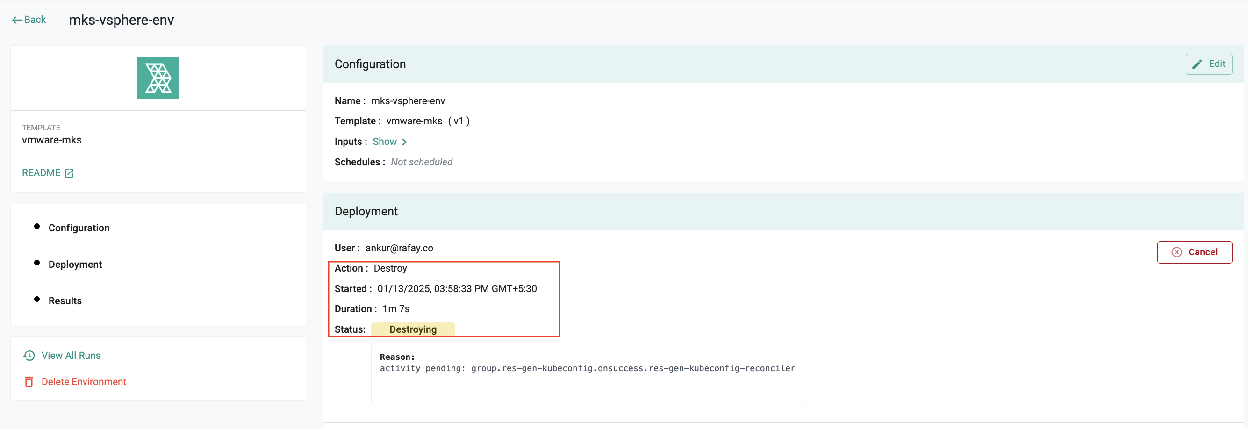The height and width of the screenshot is (429, 1248).
Task: Cancel the destroy deployment
Action: click(1194, 252)
